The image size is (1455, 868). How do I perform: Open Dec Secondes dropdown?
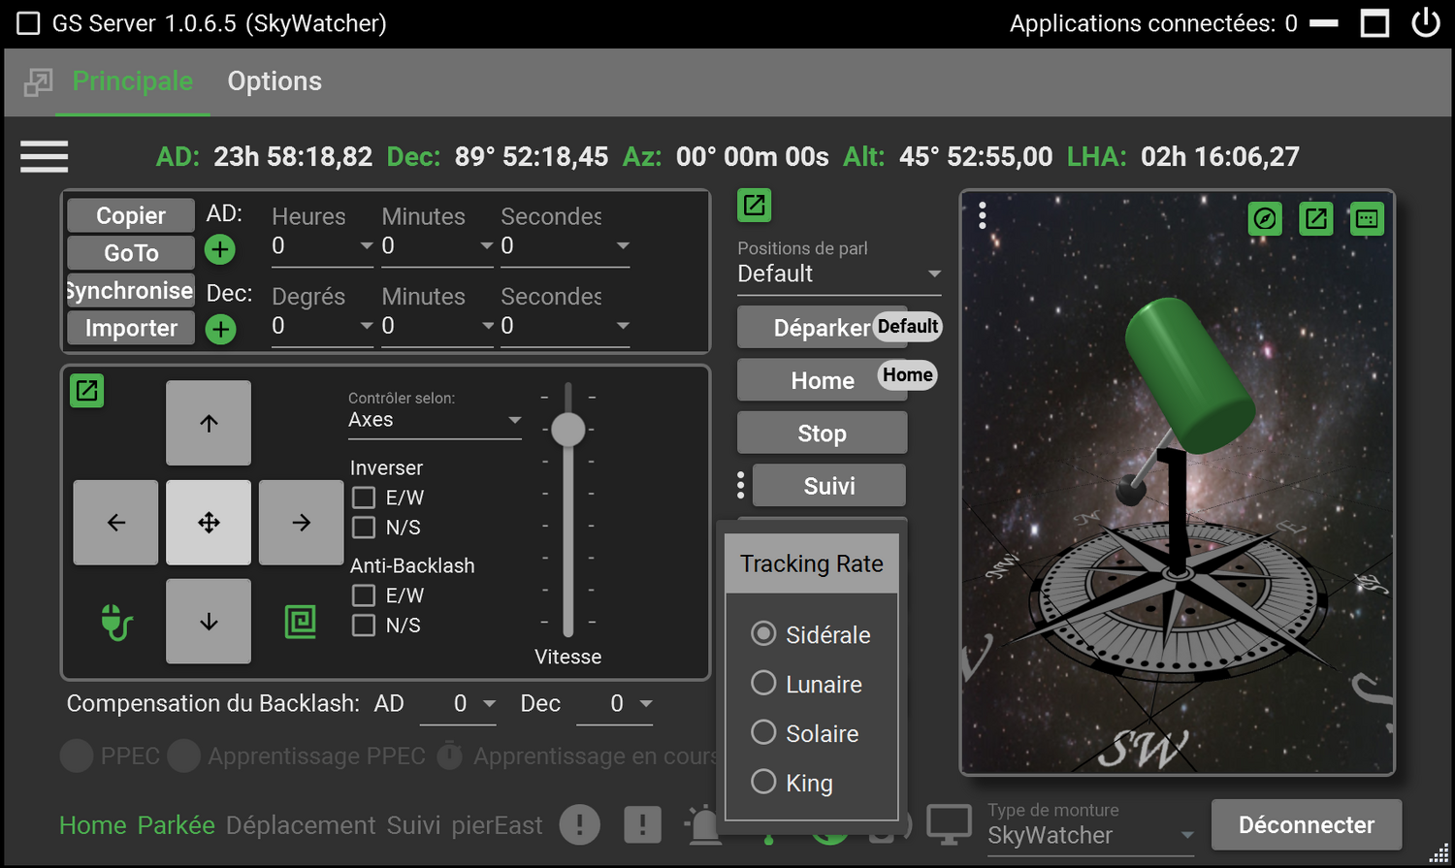coord(566,326)
